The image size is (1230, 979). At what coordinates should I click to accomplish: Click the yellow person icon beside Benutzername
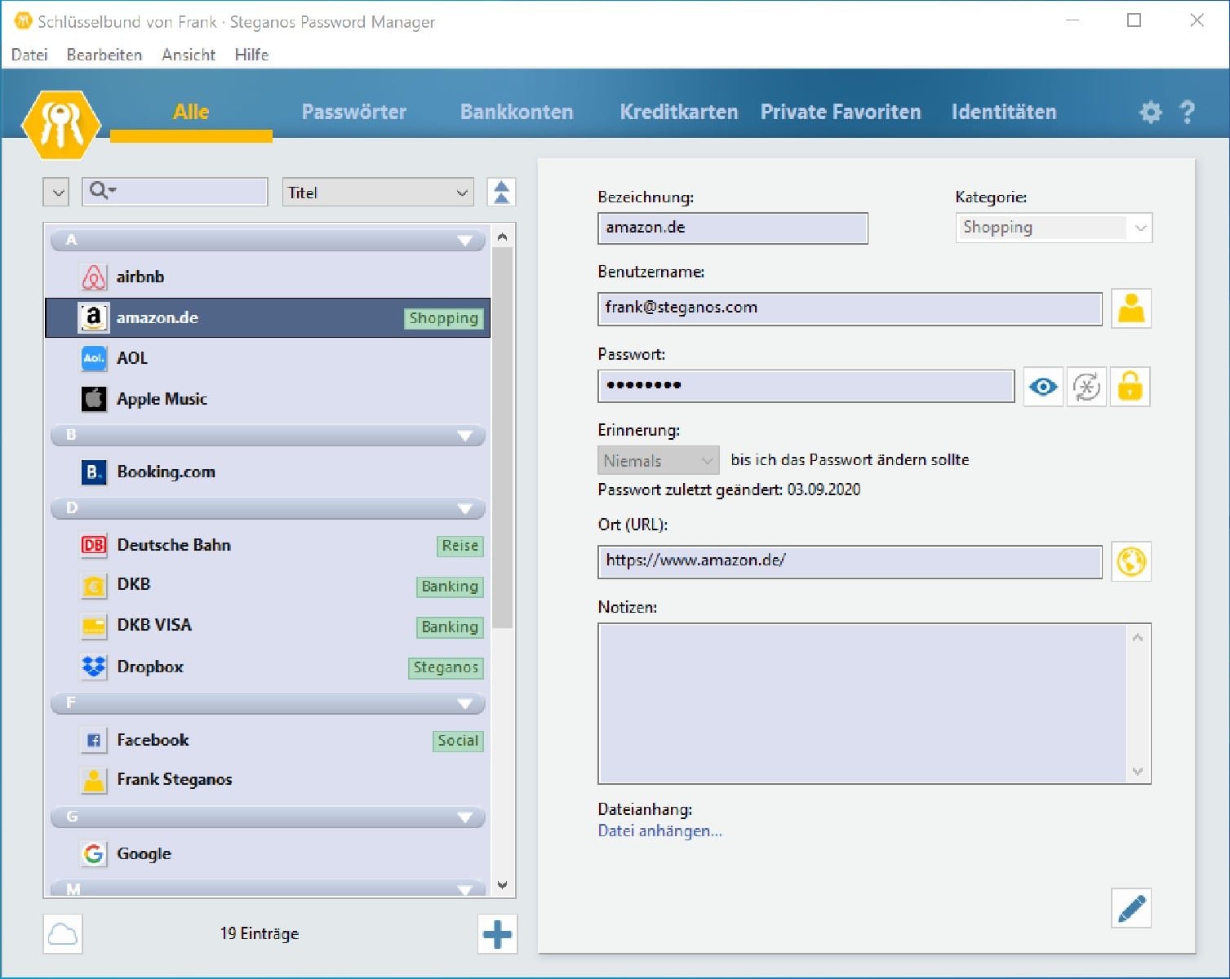tap(1130, 308)
